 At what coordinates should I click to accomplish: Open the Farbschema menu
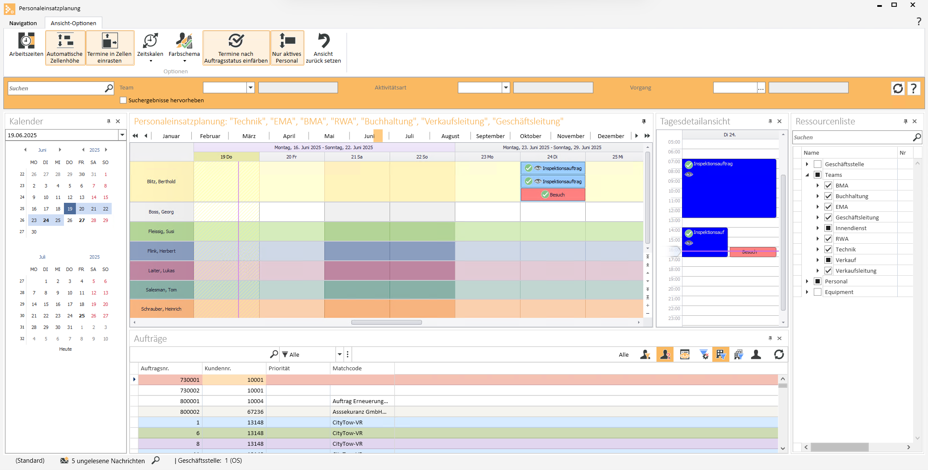184,47
